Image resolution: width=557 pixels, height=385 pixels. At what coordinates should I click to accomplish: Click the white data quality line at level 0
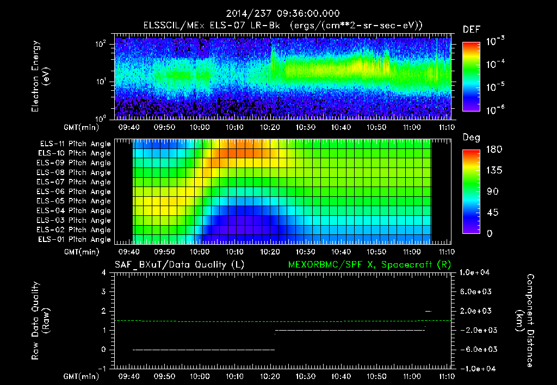pyautogui.click(x=203, y=350)
